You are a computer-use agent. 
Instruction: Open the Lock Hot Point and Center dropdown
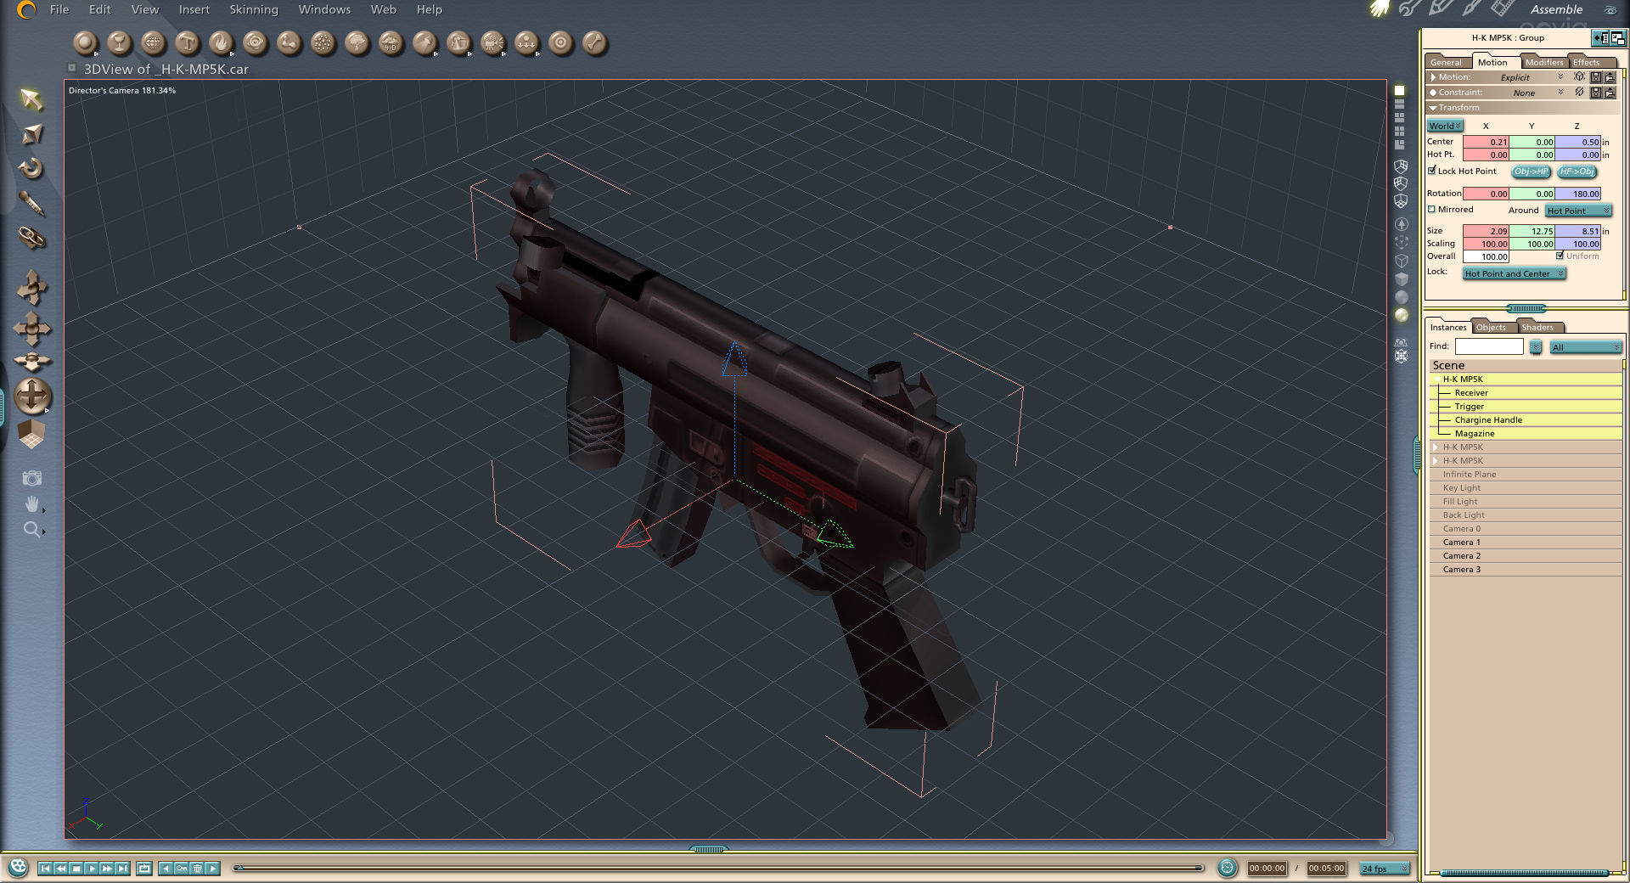[x=1514, y=273]
